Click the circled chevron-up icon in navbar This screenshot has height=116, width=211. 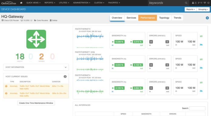tap(196, 3)
